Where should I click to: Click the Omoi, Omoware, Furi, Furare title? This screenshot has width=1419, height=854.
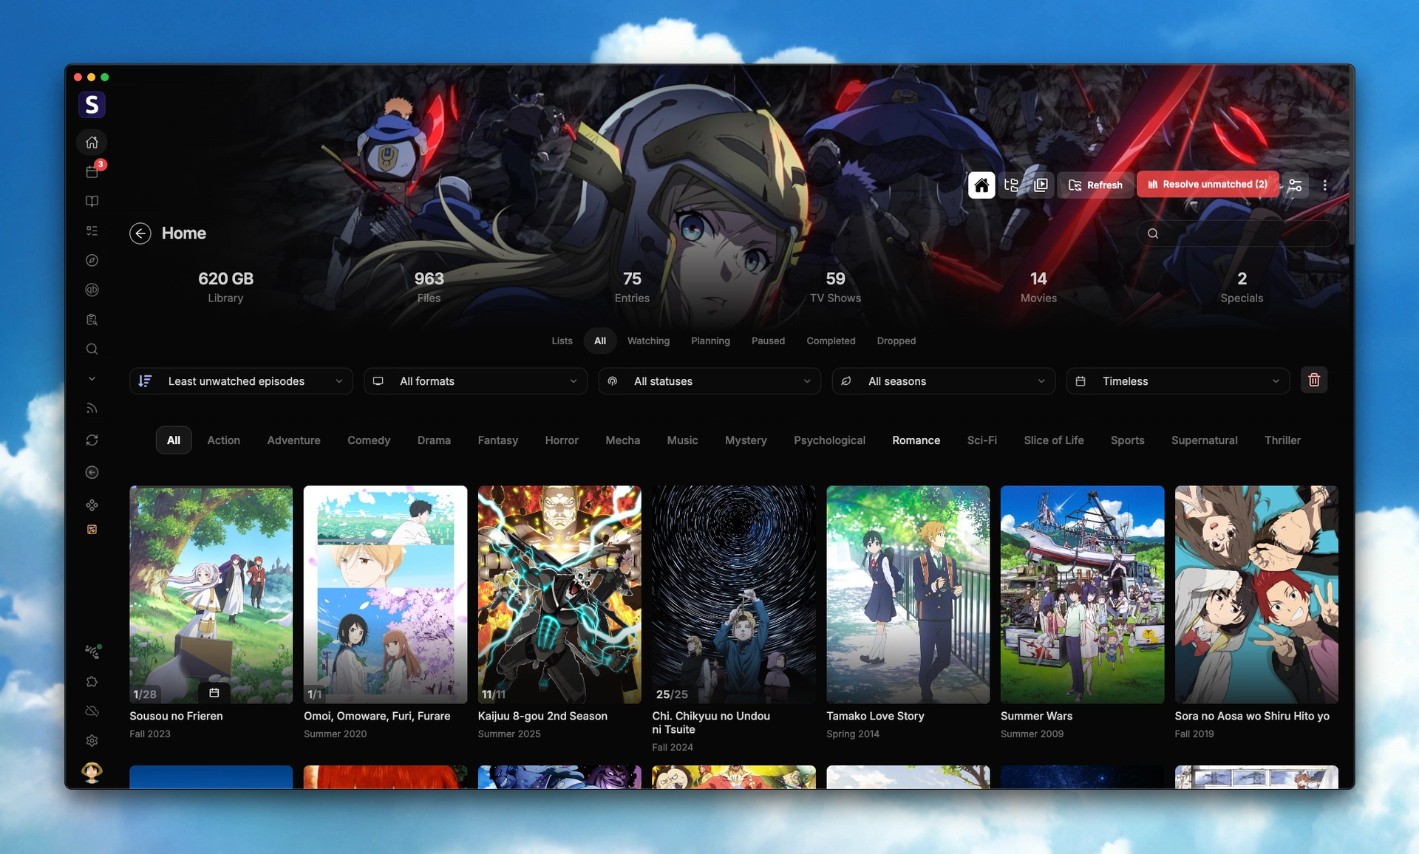tap(377, 716)
